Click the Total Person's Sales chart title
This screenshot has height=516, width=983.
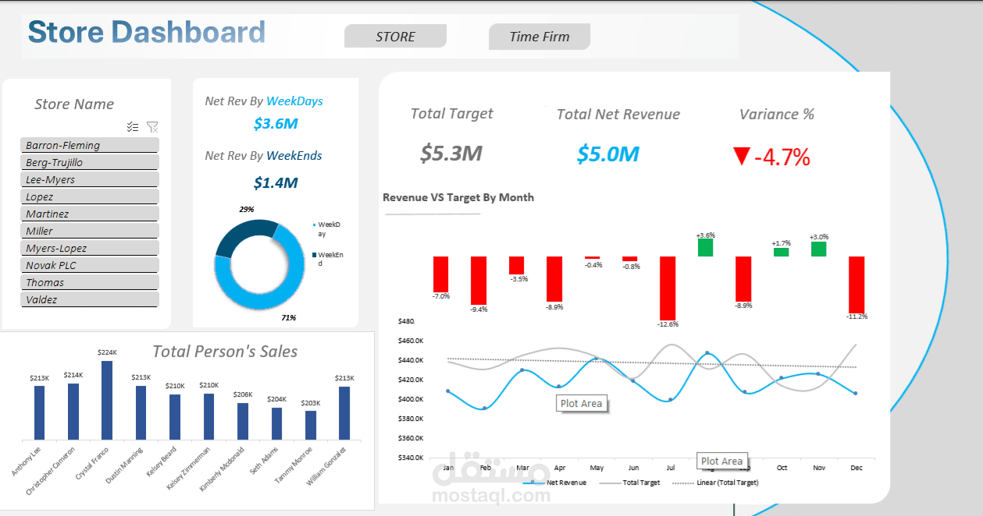tap(225, 352)
